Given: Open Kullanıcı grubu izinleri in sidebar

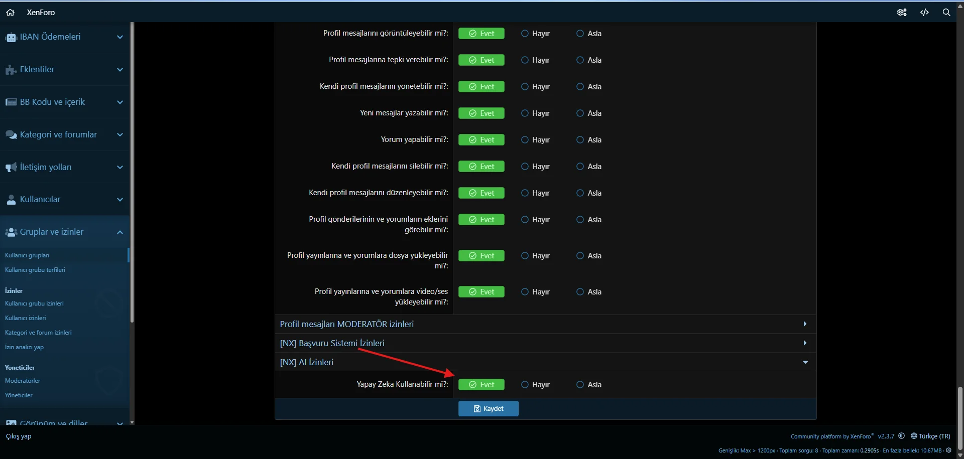Looking at the screenshot, I should [x=34, y=303].
